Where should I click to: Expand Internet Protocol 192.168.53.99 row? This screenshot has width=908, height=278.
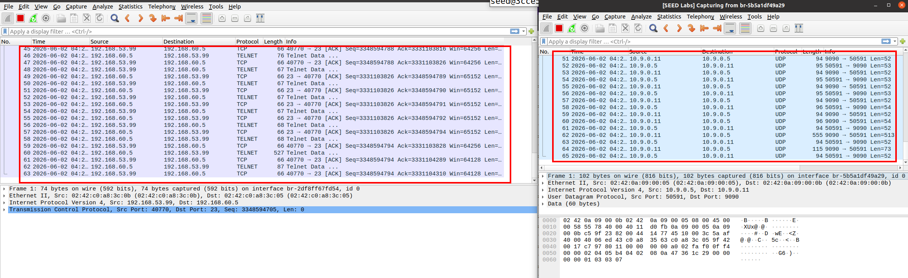(4, 203)
